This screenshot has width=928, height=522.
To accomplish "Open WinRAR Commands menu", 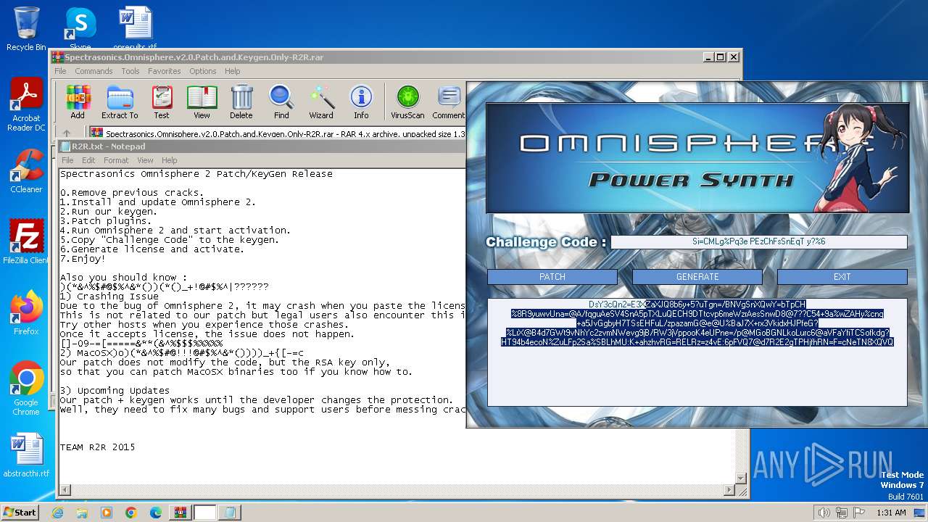I will 94,71.
